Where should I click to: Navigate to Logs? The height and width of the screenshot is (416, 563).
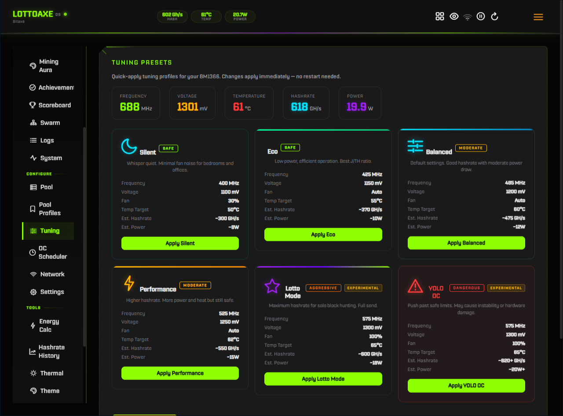[47, 140]
